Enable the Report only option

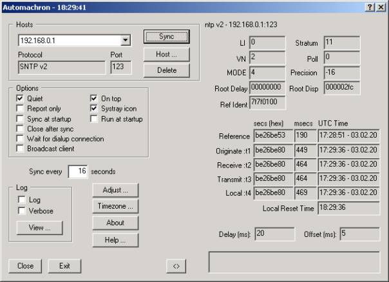[21, 109]
